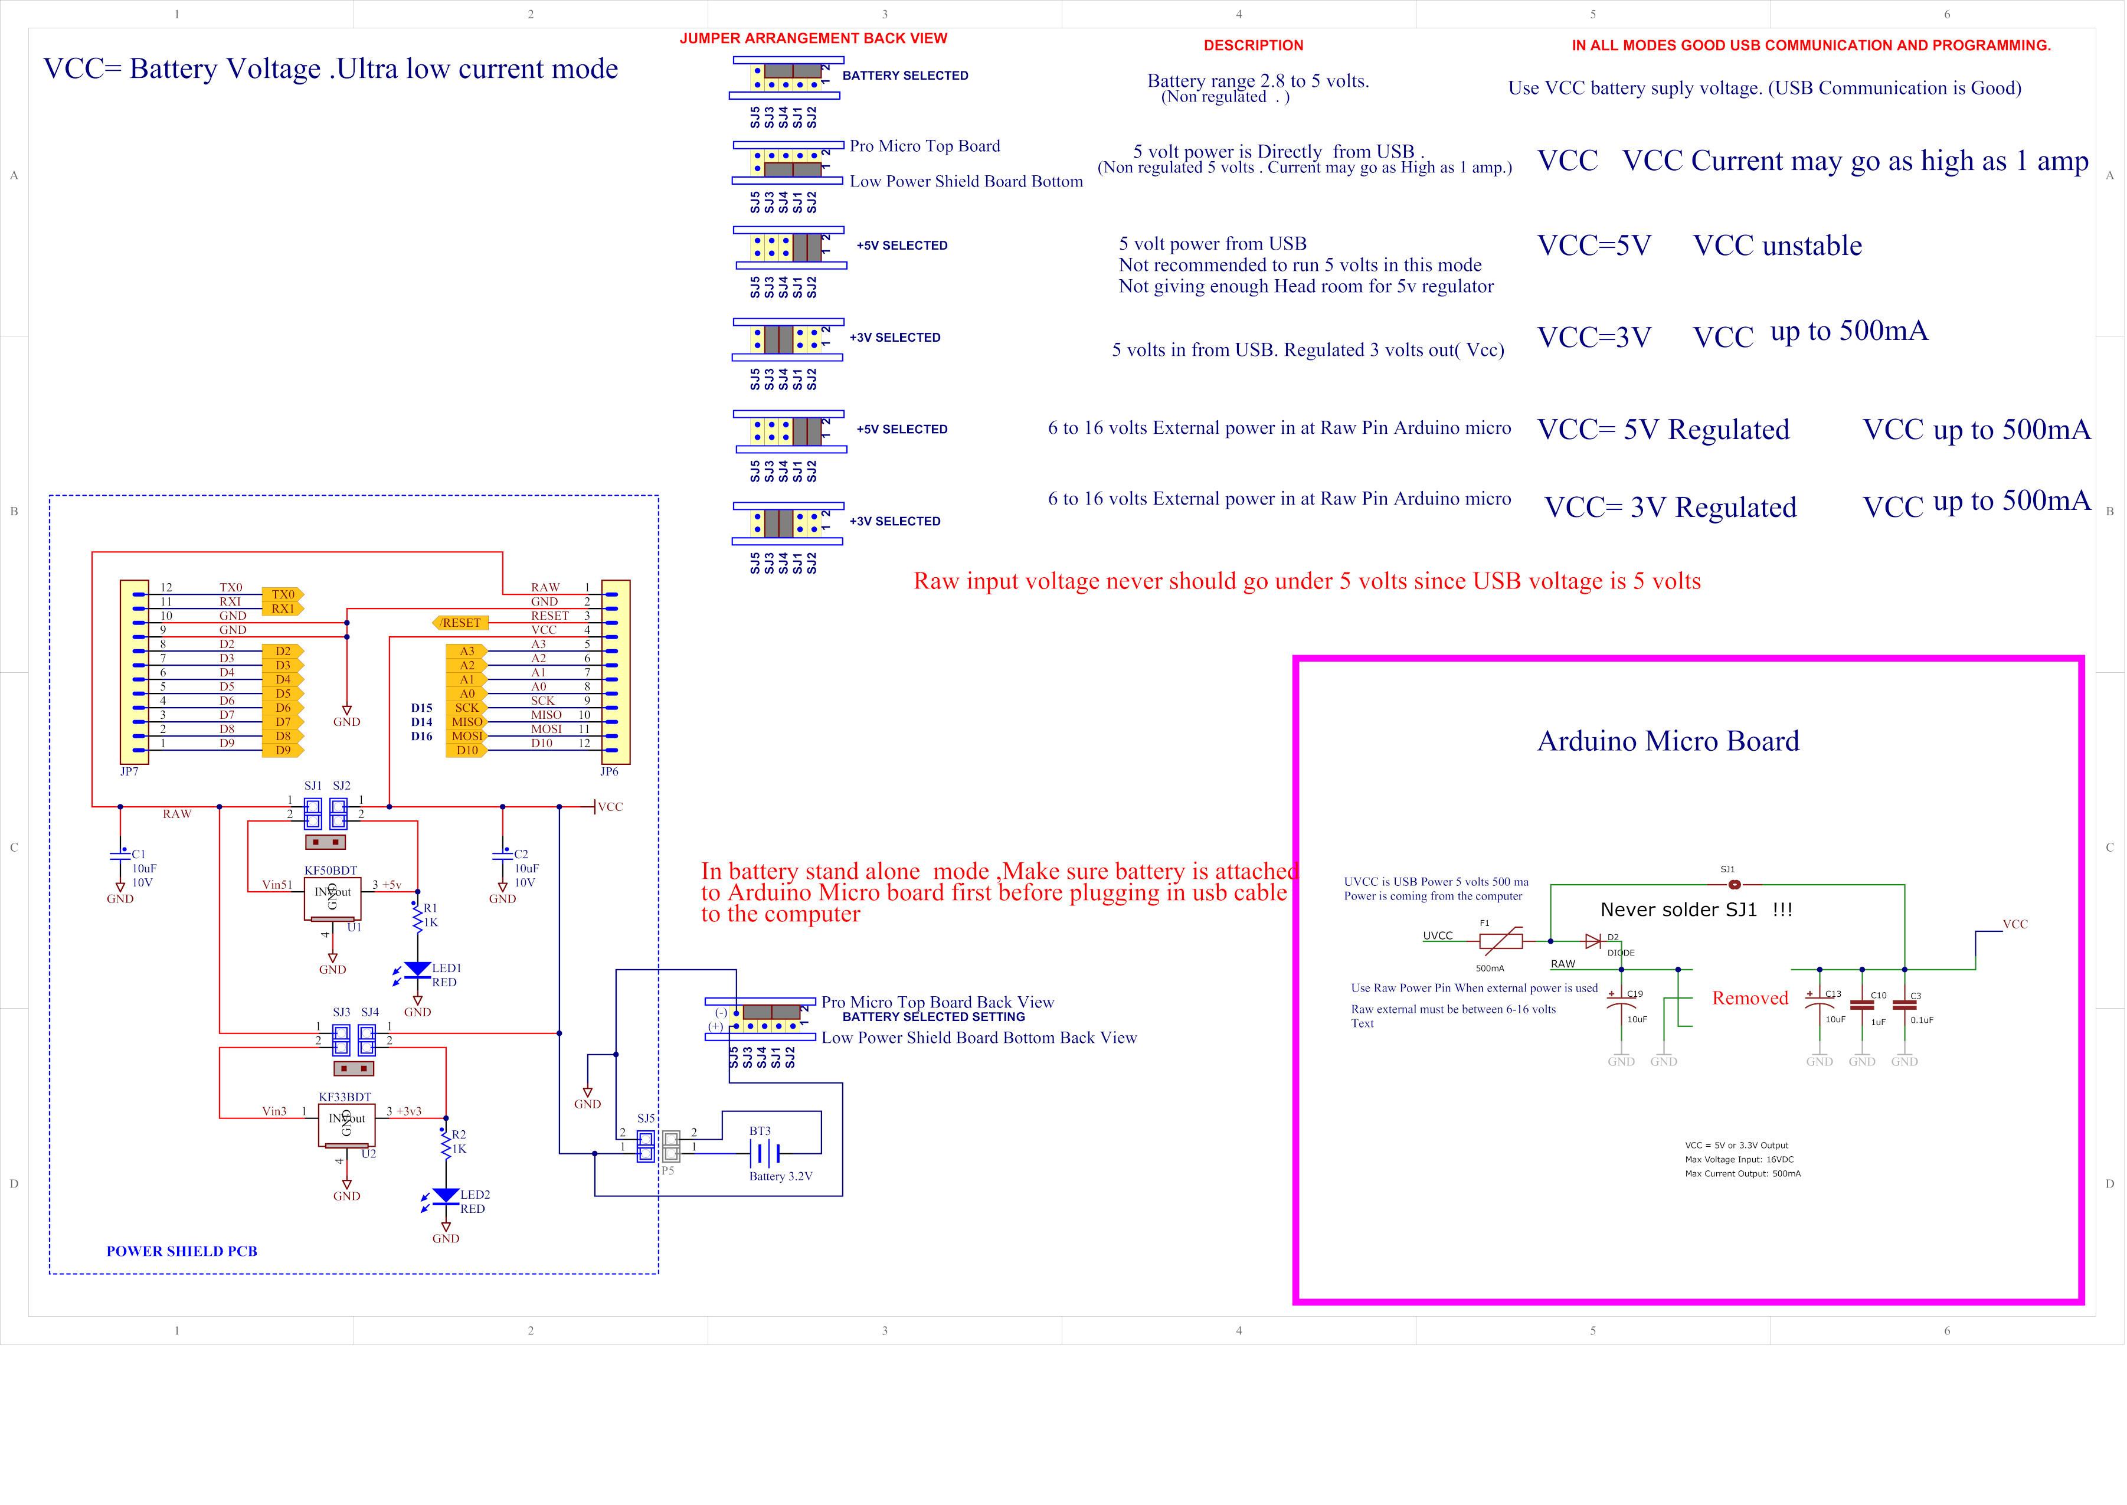Screen dimensions: 2127x1505
Task: Click the red DESCRIPTION heading
Action: pyautogui.click(x=1253, y=45)
